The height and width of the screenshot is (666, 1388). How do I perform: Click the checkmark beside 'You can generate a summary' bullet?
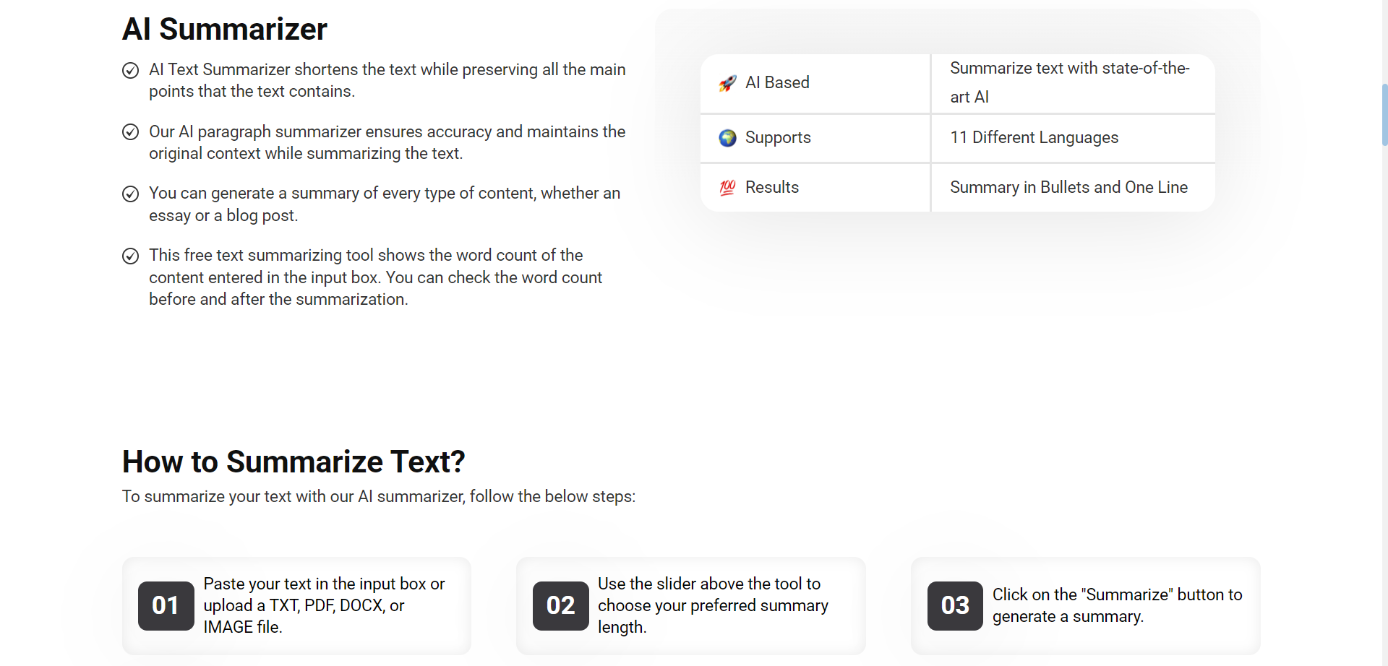[130, 194]
